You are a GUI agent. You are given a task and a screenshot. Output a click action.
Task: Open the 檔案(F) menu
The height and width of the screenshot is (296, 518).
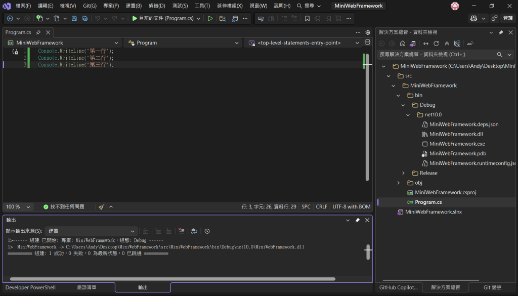tap(23, 6)
